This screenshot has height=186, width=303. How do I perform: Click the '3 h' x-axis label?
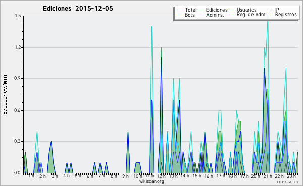tap(55, 176)
